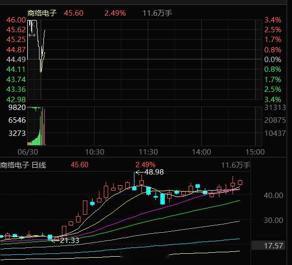Click the 31313 volume axis label
The image size is (292, 265).
[x=275, y=108]
